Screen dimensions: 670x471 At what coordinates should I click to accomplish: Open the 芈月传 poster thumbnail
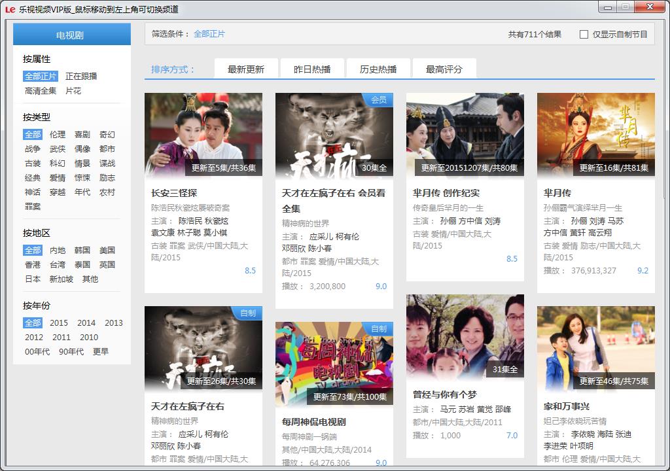click(595, 135)
